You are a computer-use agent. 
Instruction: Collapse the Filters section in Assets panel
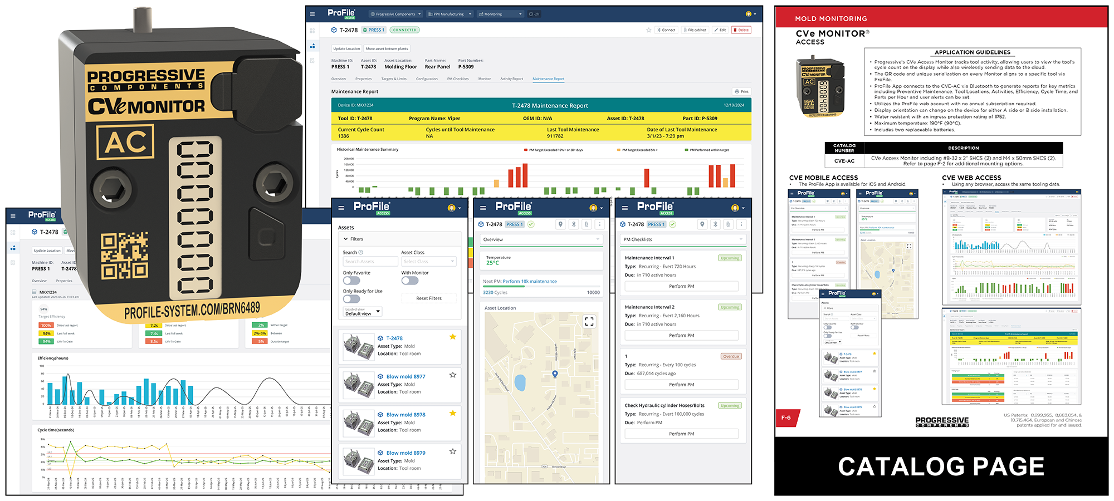coord(399,239)
